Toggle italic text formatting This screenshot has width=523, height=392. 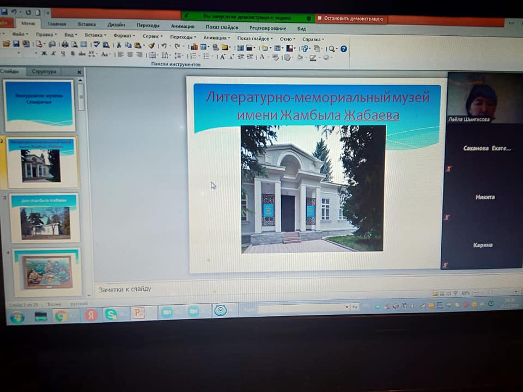pyautogui.click(x=53, y=53)
